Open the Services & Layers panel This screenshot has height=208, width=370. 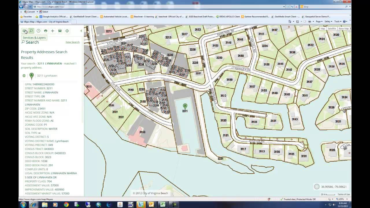coord(24,31)
